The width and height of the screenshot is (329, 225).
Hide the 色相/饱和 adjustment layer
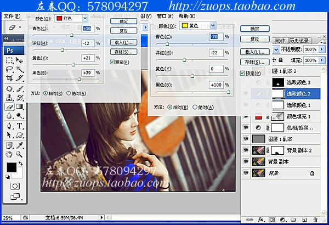click(x=246, y=127)
